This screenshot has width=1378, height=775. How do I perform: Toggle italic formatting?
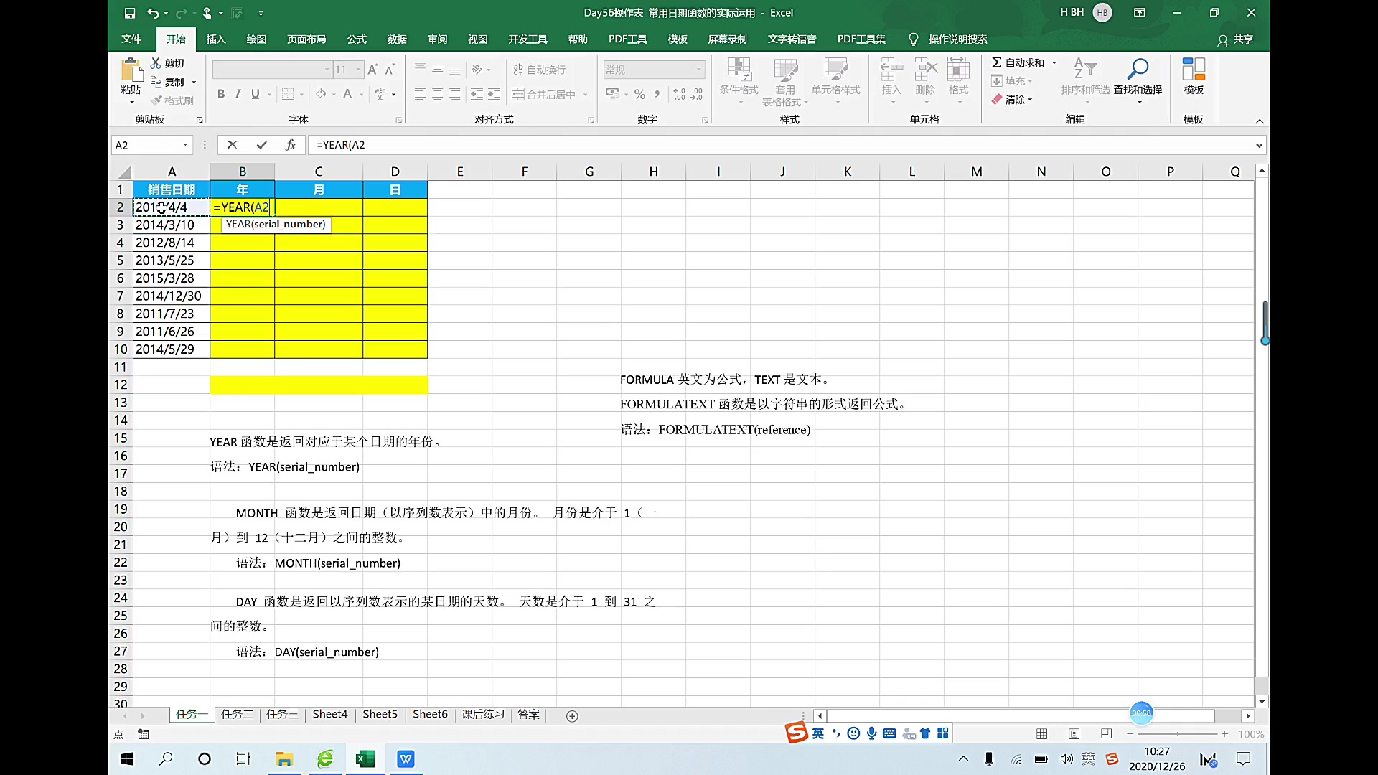click(238, 93)
